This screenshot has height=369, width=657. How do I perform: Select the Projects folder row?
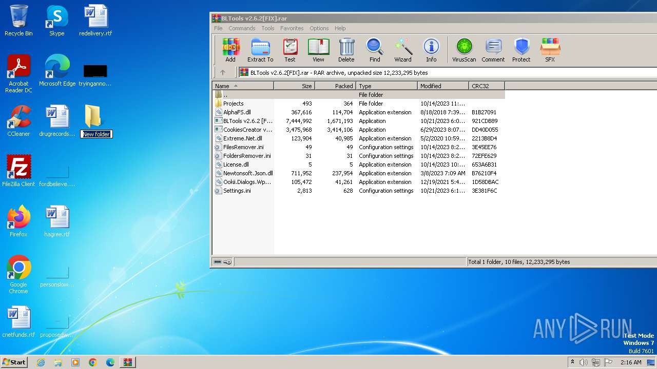coord(359,104)
